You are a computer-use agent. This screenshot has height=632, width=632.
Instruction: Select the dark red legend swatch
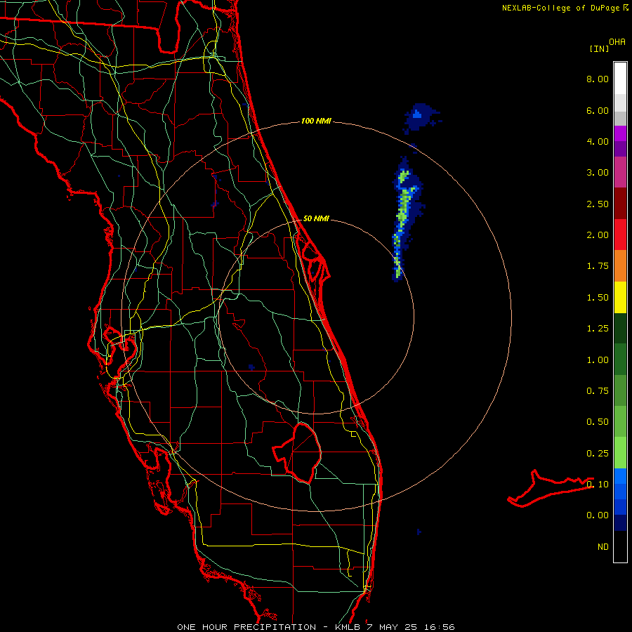tap(620, 204)
